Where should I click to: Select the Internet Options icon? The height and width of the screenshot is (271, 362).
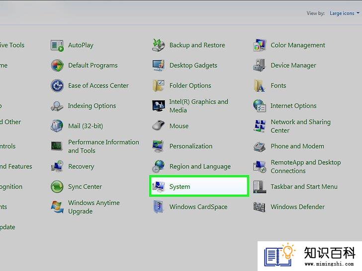(x=260, y=106)
